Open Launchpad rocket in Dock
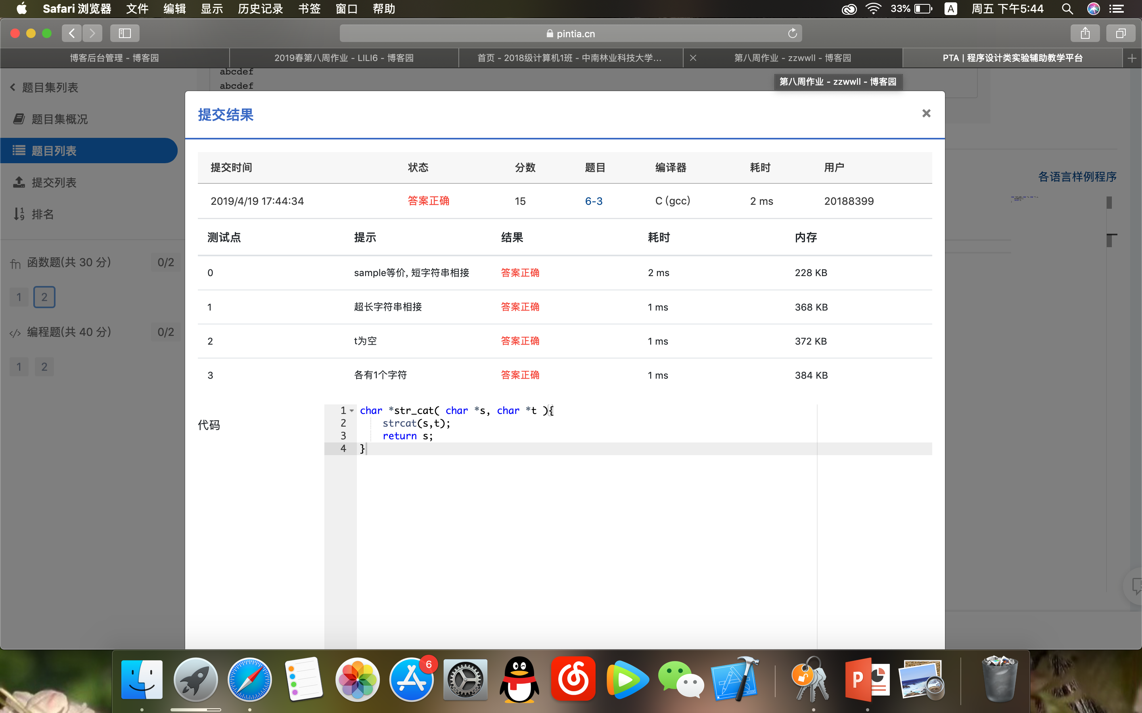Image resolution: width=1142 pixels, height=713 pixels. coord(195,679)
